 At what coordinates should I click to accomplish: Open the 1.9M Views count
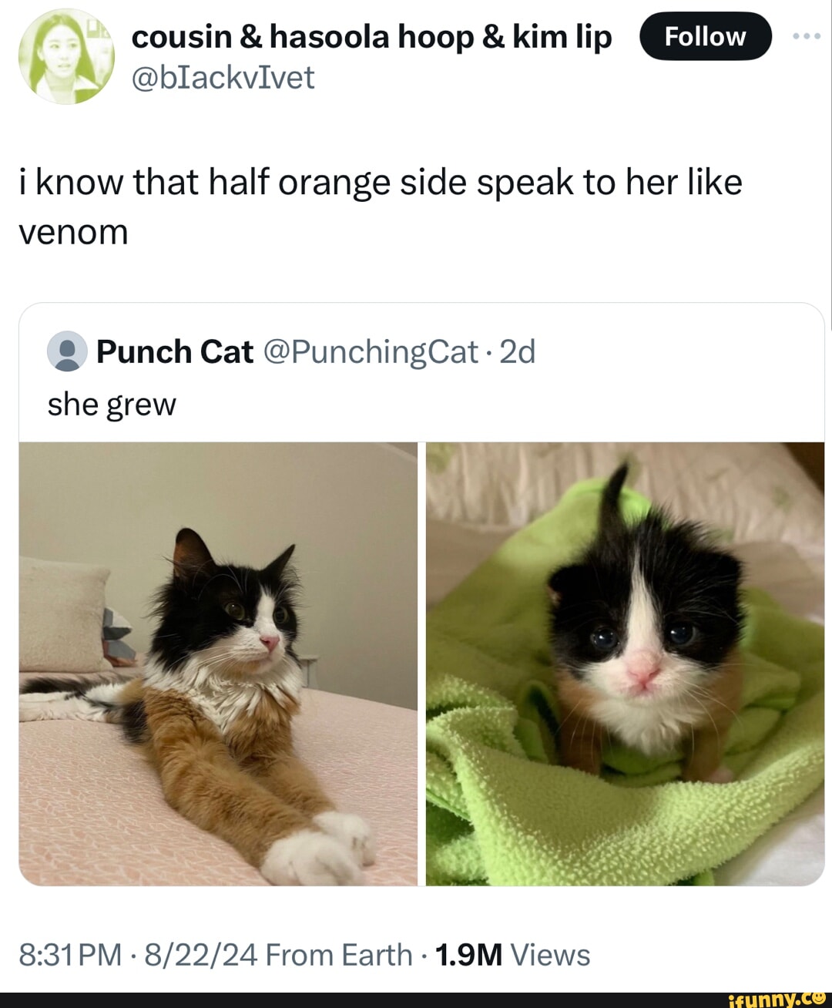pyautogui.click(x=512, y=955)
